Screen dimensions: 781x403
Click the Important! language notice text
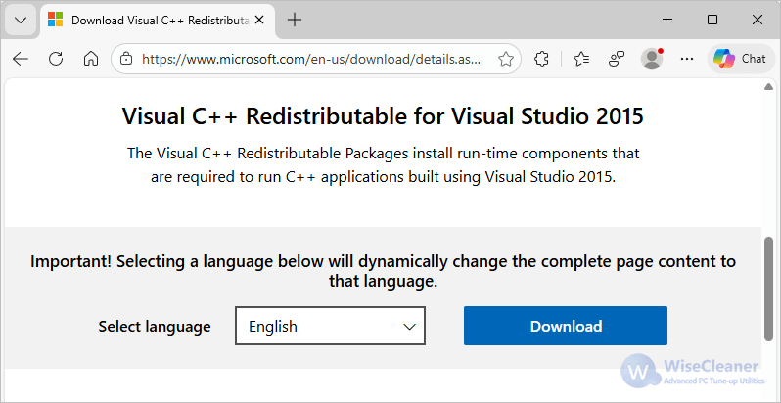point(383,271)
